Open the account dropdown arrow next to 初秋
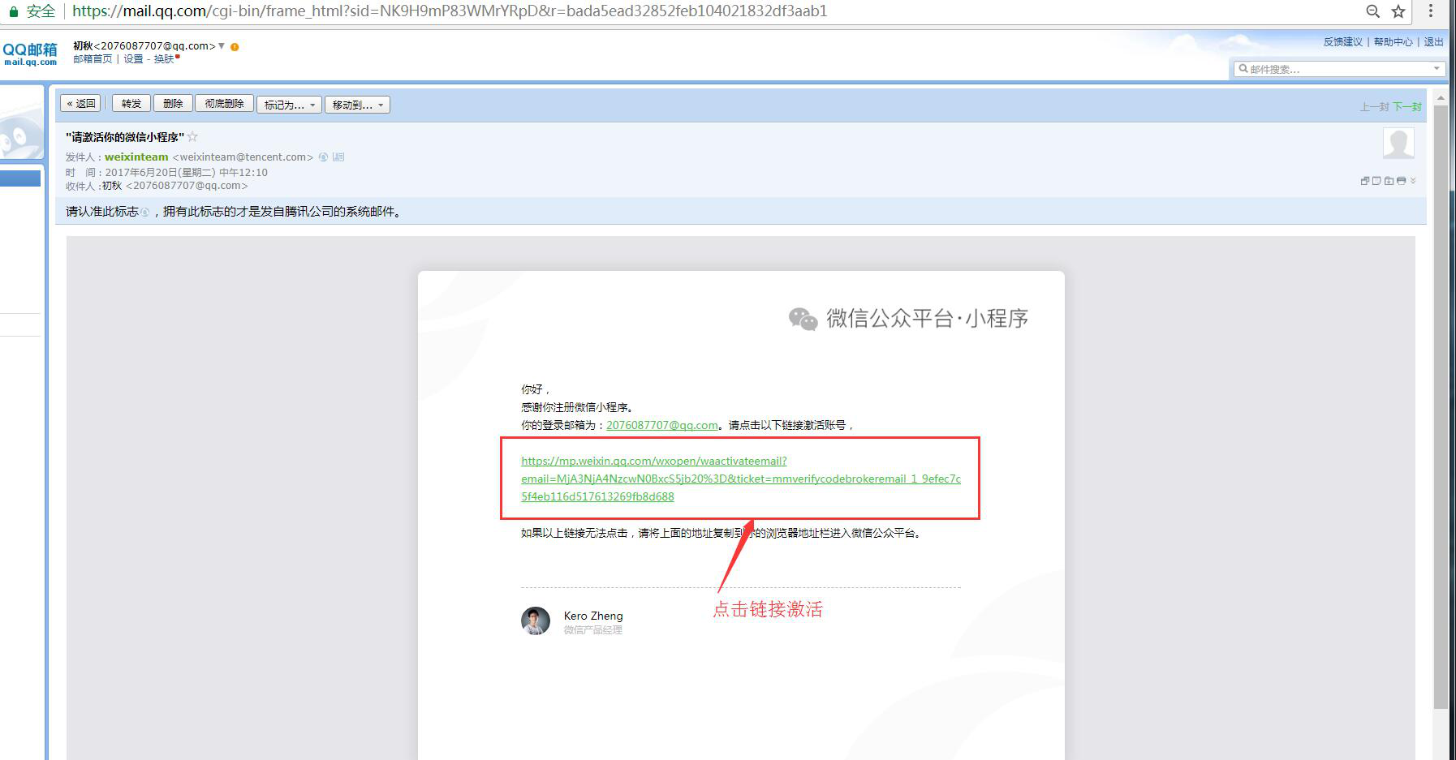1456x760 pixels. tap(222, 45)
